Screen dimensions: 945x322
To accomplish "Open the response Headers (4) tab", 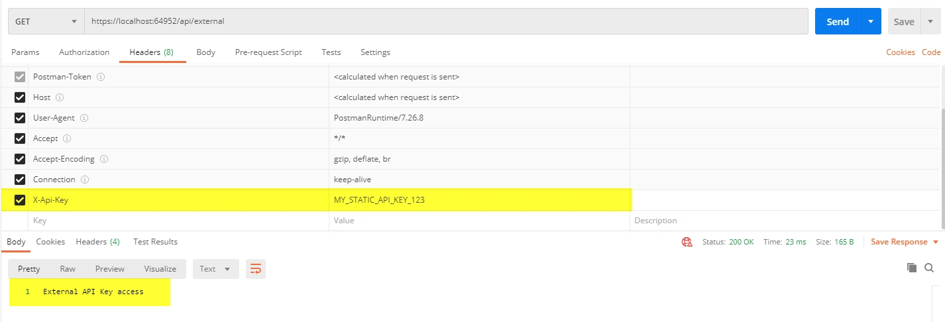I will [x=97, y=242].
